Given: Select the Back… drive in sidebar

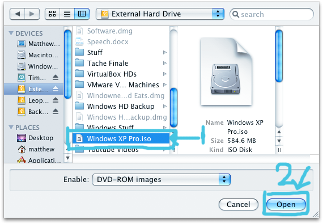Looking at the screenshot, I should [x=33, y=112].
